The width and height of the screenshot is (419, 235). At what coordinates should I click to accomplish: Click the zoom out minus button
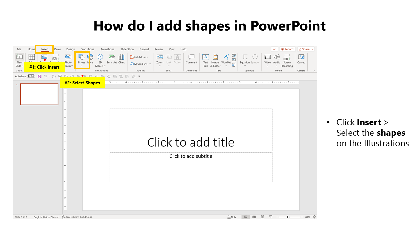pyautogui.click(x=277, y=217)
